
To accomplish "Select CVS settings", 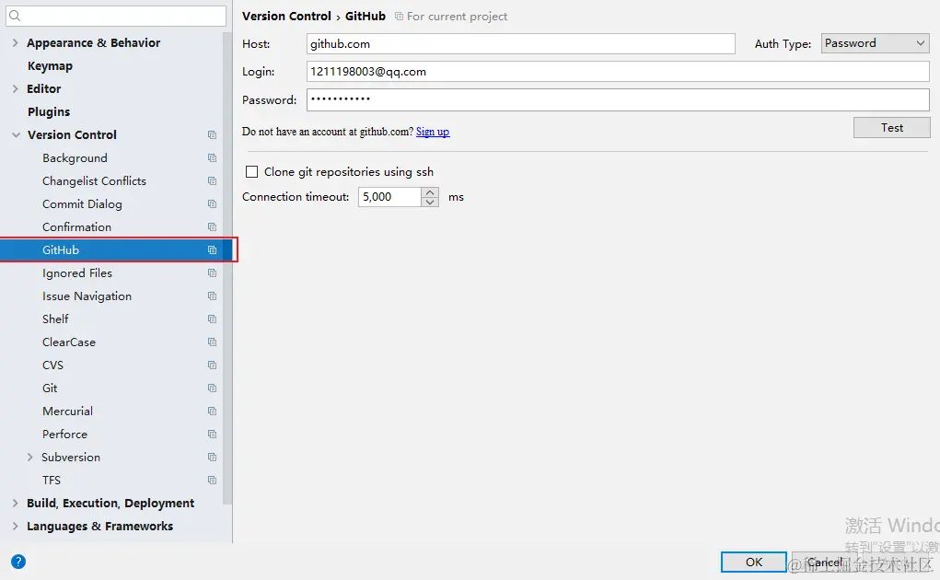I will pyautogui.click(x=52, y=365).
